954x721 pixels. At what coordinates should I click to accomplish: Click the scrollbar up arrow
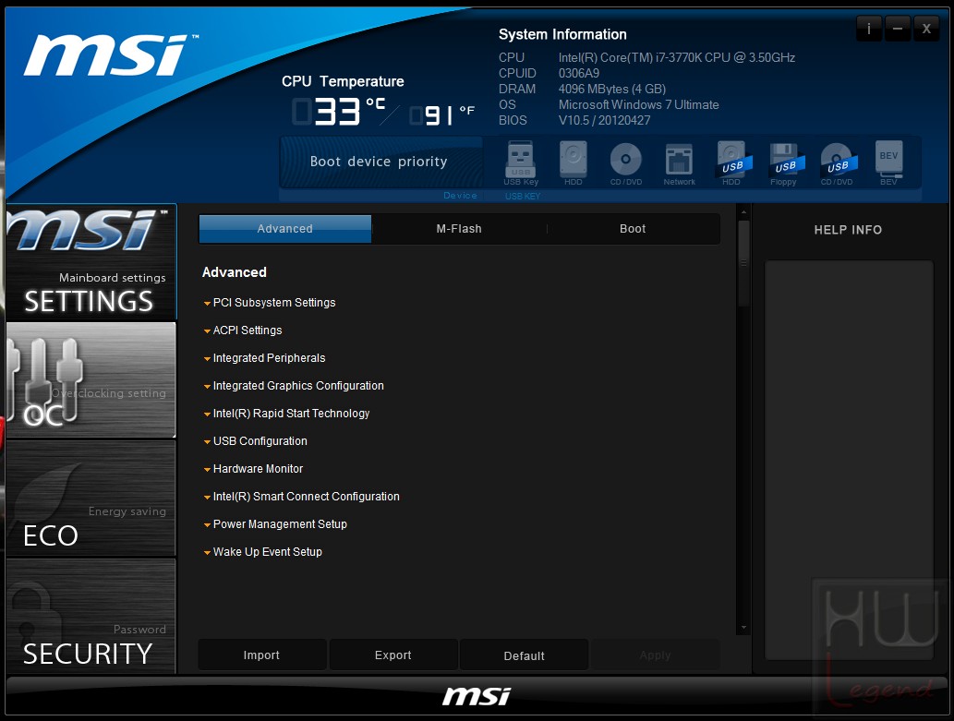[x=743, y=212]
